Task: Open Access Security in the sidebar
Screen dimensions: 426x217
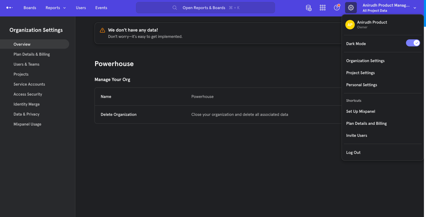Action: [34, 94]
